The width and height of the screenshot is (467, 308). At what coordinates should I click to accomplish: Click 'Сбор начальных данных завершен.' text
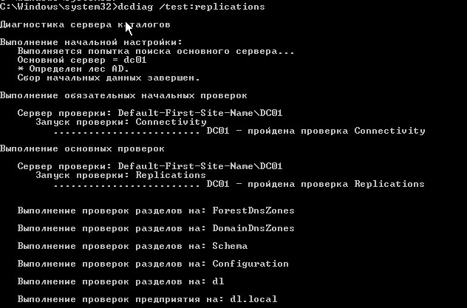[109, 78]
